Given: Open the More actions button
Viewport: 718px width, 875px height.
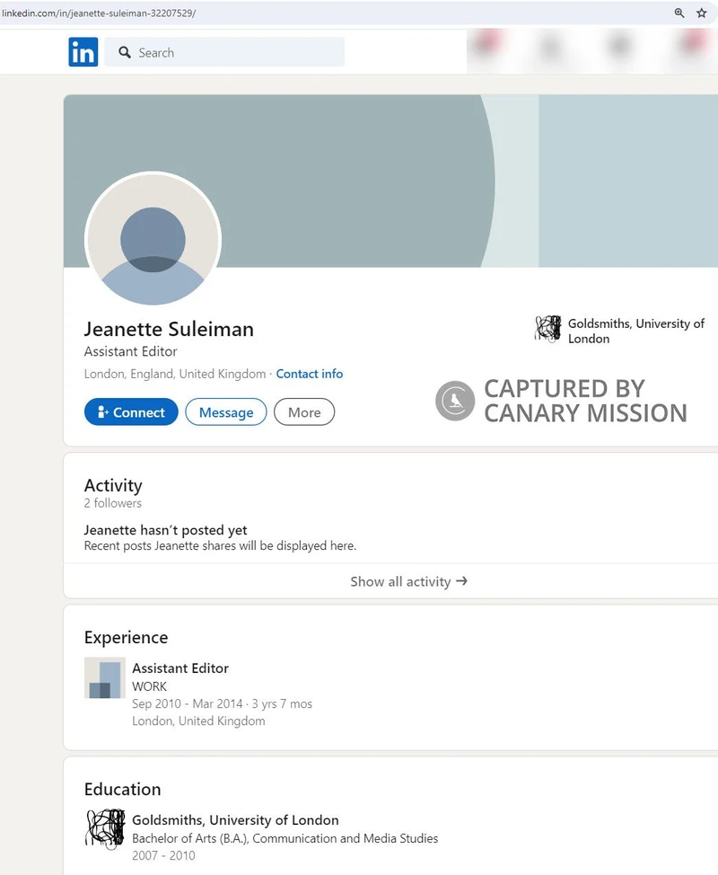Looking at the screenshot, I should point(304,411).
